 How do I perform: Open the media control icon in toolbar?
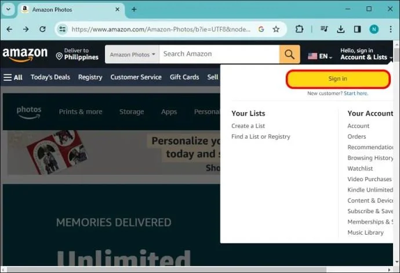click(x=324, y=29)
